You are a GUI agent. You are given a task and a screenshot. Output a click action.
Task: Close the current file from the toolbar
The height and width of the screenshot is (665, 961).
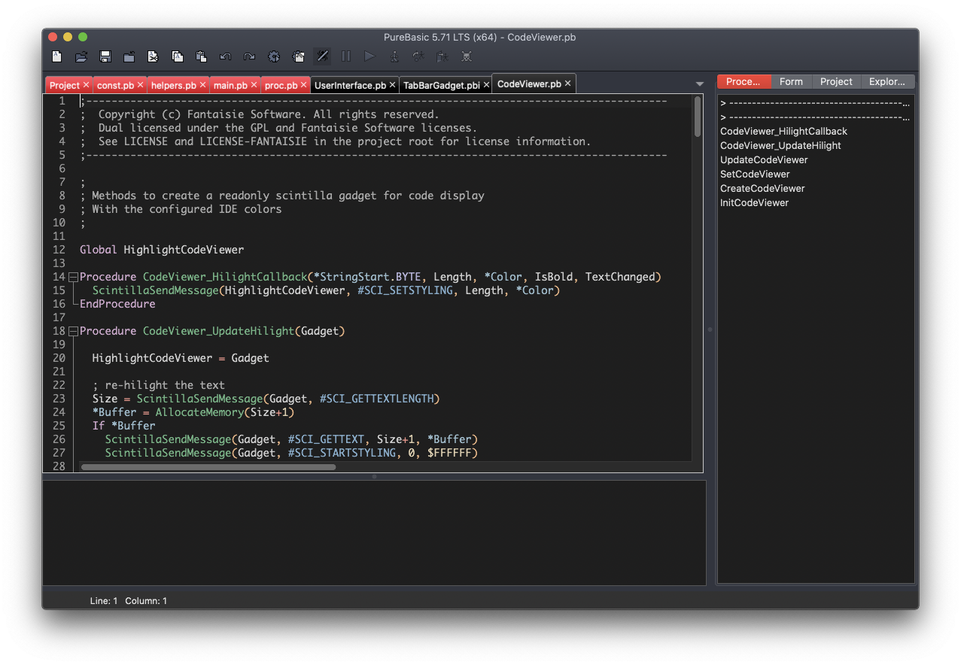[129, 56]
